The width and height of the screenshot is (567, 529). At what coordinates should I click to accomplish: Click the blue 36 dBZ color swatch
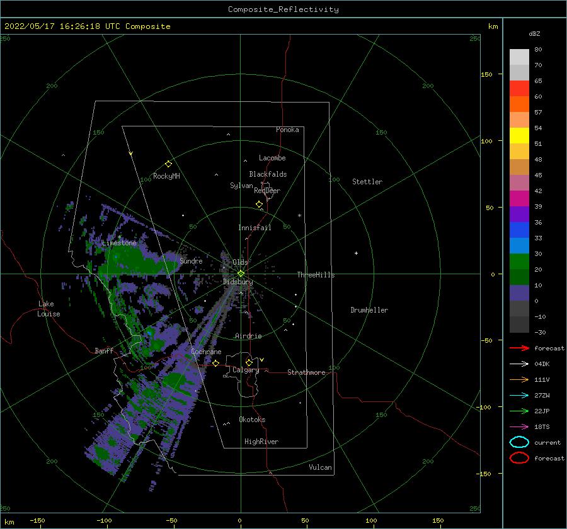tap(519, 230)
